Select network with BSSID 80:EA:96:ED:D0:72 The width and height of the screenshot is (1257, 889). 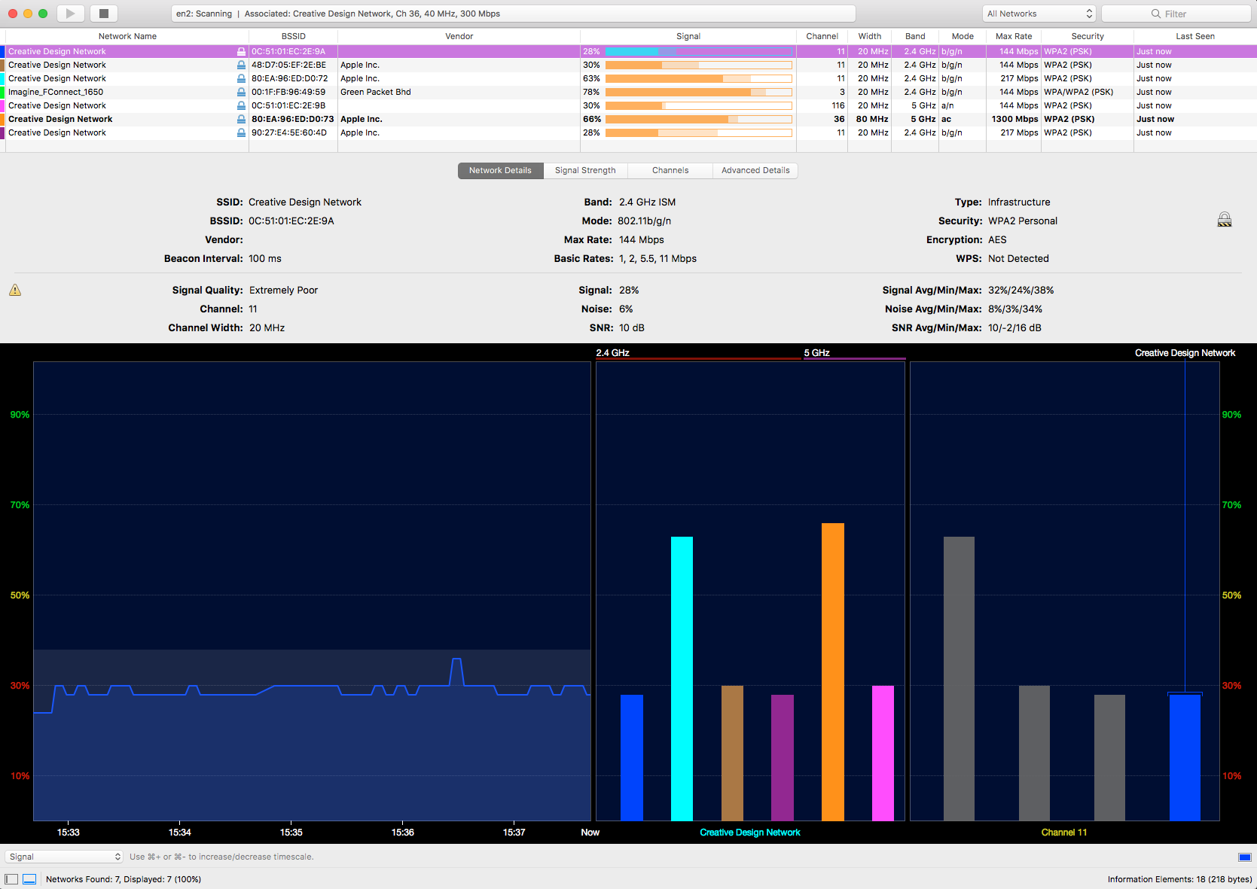point(628,78)
